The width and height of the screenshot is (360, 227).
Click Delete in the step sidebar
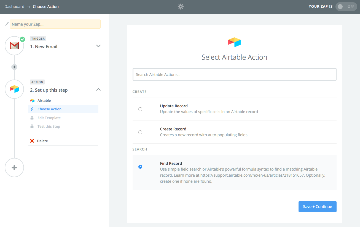pos(42,141)
